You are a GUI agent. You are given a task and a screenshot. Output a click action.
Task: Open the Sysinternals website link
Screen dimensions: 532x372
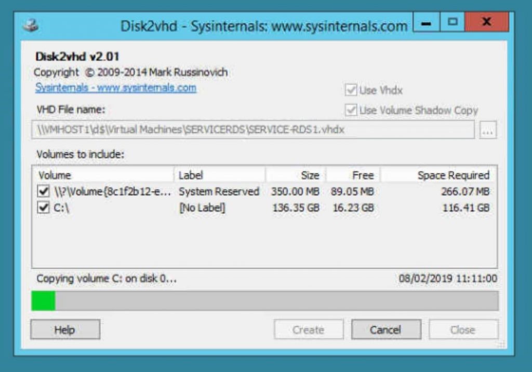coord(116,88)
